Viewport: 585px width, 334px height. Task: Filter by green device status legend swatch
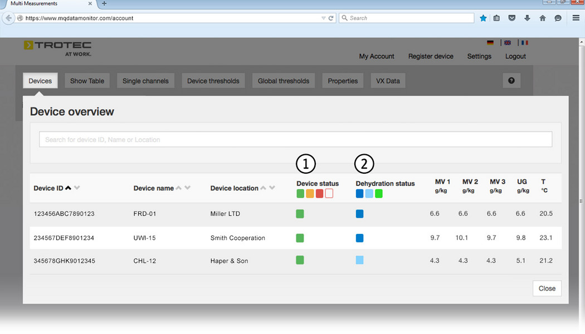300,194
